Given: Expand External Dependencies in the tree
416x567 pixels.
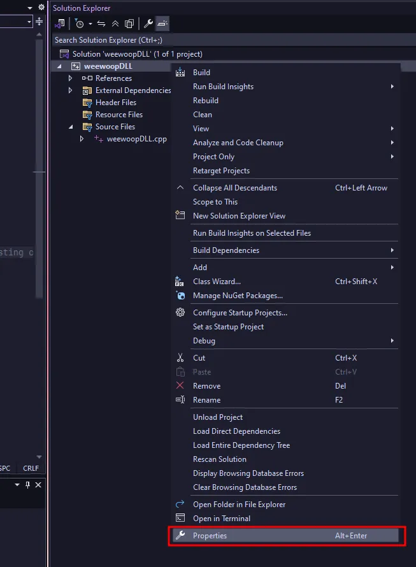Looking at the screenshot, I should point(70,90).
